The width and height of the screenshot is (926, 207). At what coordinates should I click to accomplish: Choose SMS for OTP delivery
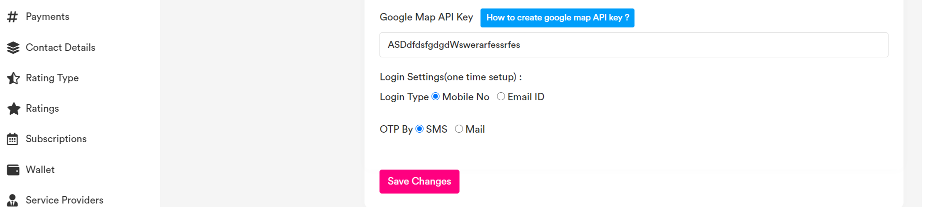click(419, 129)
